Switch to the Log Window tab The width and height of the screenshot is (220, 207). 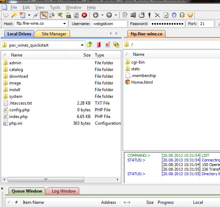(64, 191)
